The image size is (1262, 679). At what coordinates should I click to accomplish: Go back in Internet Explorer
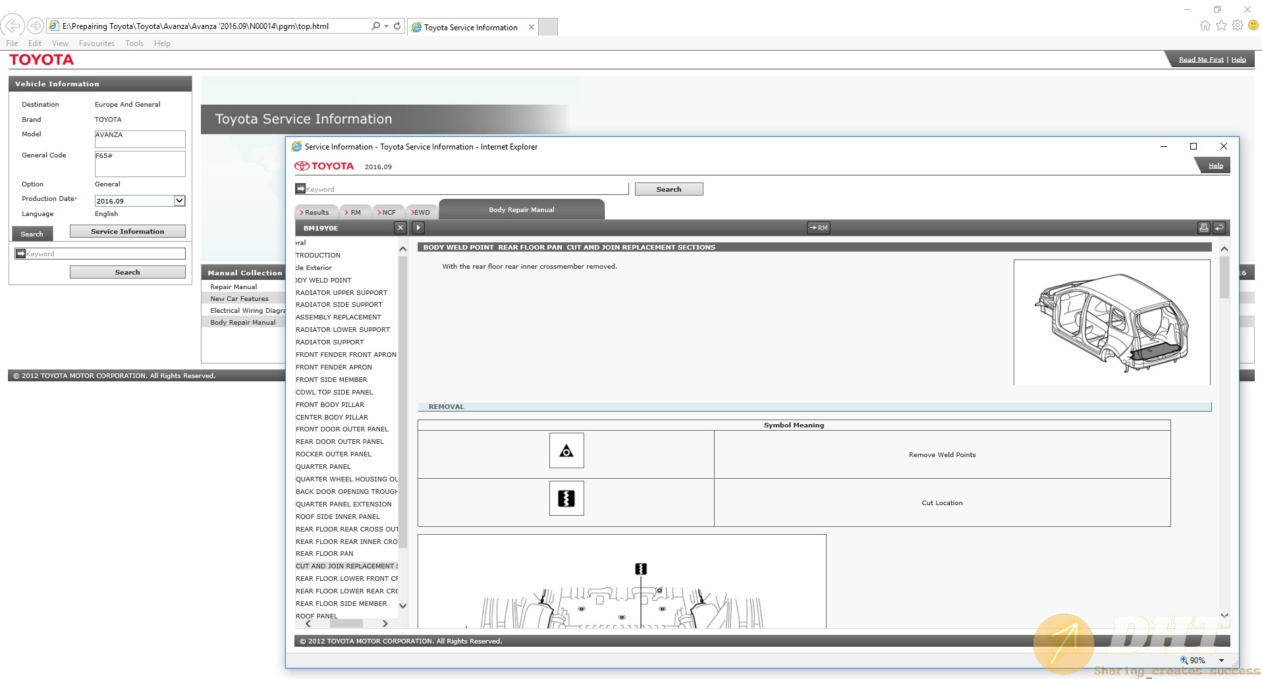[x=13, y=26]
